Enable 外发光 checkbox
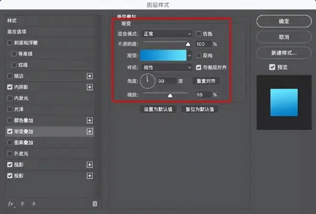 point(10,154)
